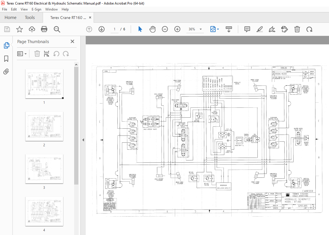Image resolution: width=329 pixels, height=235 pixels.
Task: Click the Fit page view icon
Action: coord(213,29)
